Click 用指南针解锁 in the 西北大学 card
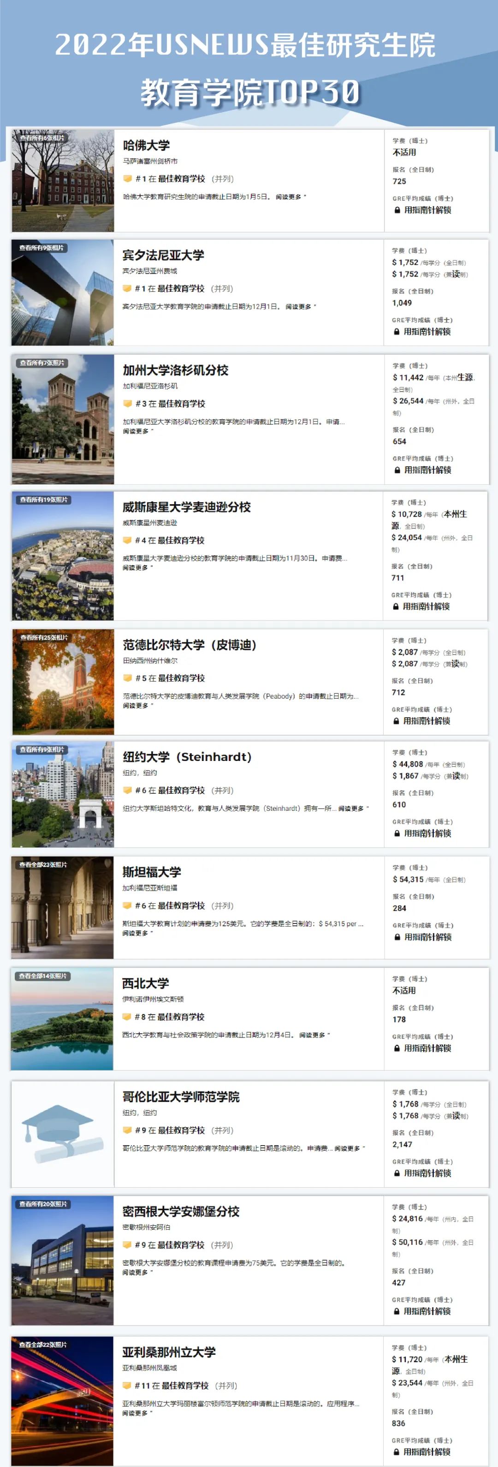This screenshot has width=498, height=1467. 427,1048
